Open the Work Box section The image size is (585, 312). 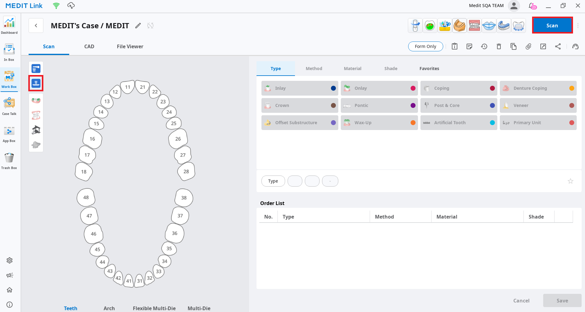point(9,80)
